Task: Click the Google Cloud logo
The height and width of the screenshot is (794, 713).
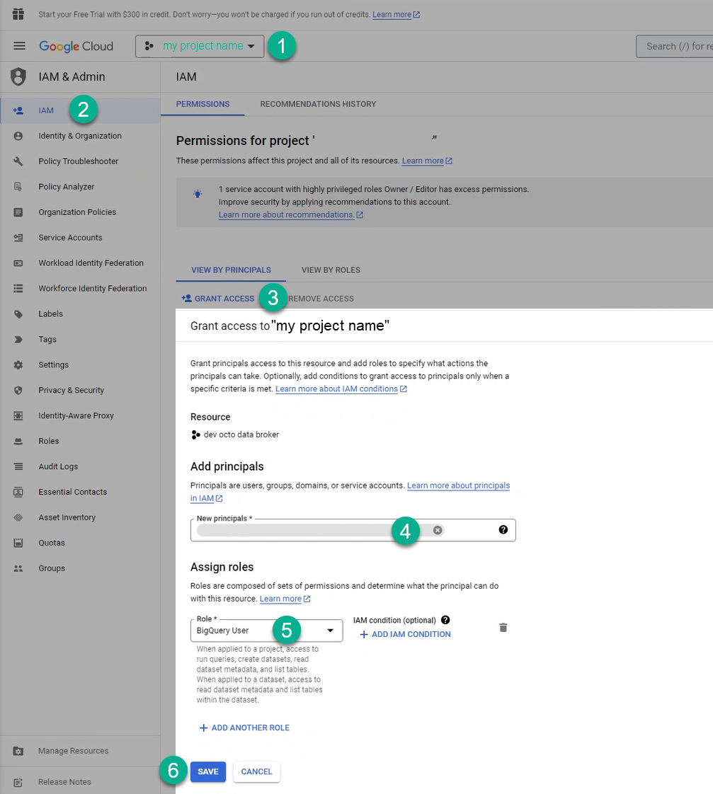Action: 76,46
